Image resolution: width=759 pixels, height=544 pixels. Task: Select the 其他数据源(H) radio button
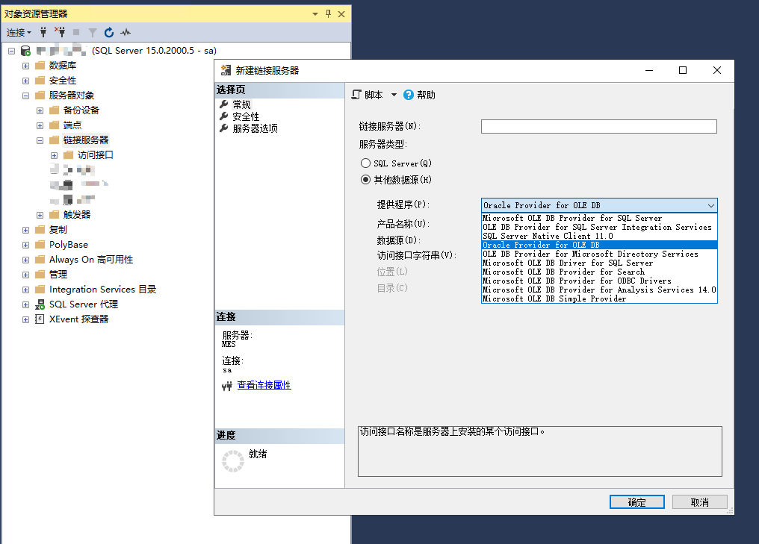point(365,179)
